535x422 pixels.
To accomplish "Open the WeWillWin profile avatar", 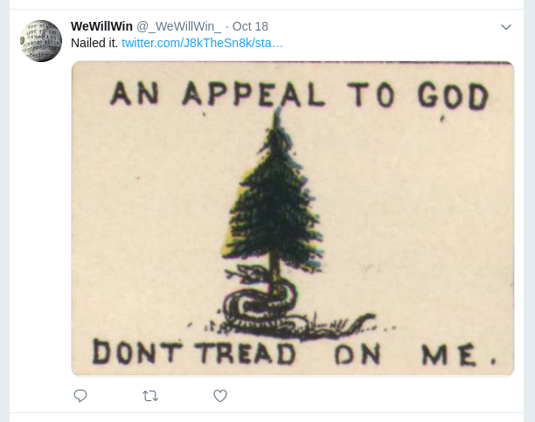I will (41, 41).
